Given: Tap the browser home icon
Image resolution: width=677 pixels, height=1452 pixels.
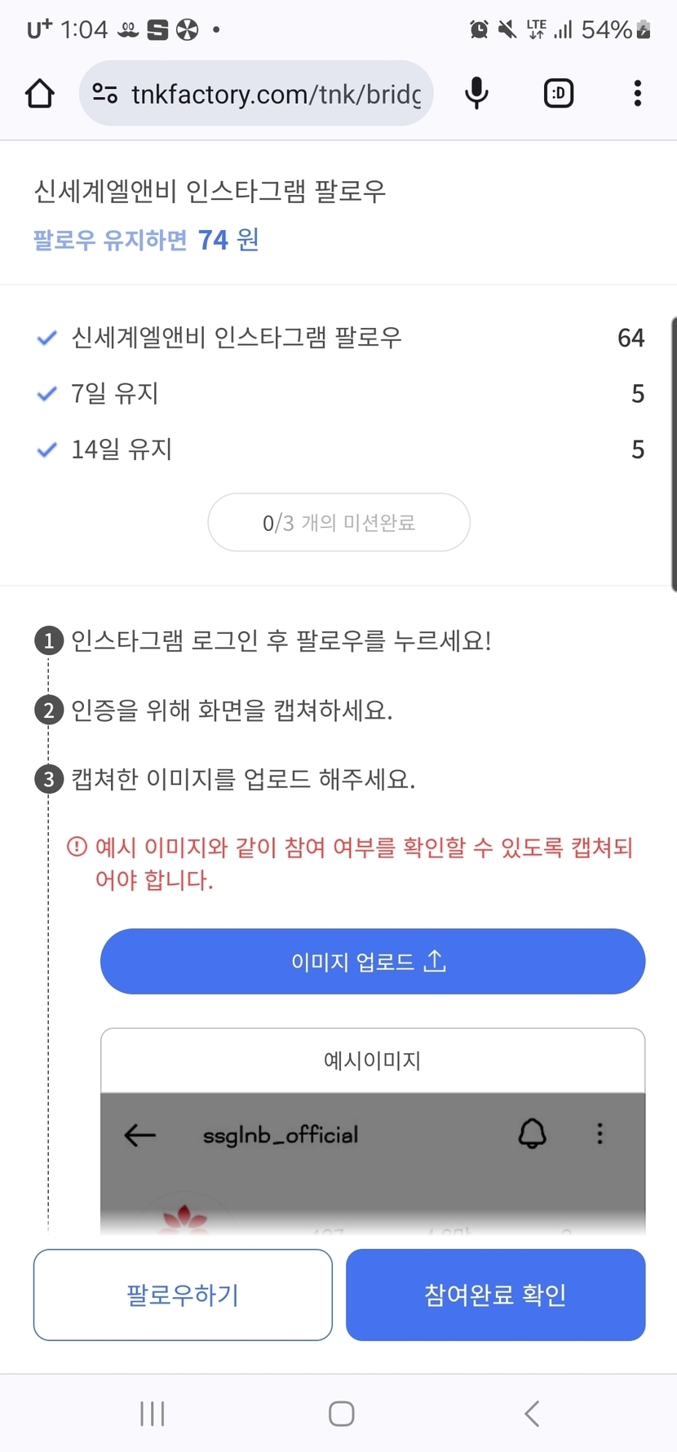Looking at the screenshot, I should coord(40,94).
